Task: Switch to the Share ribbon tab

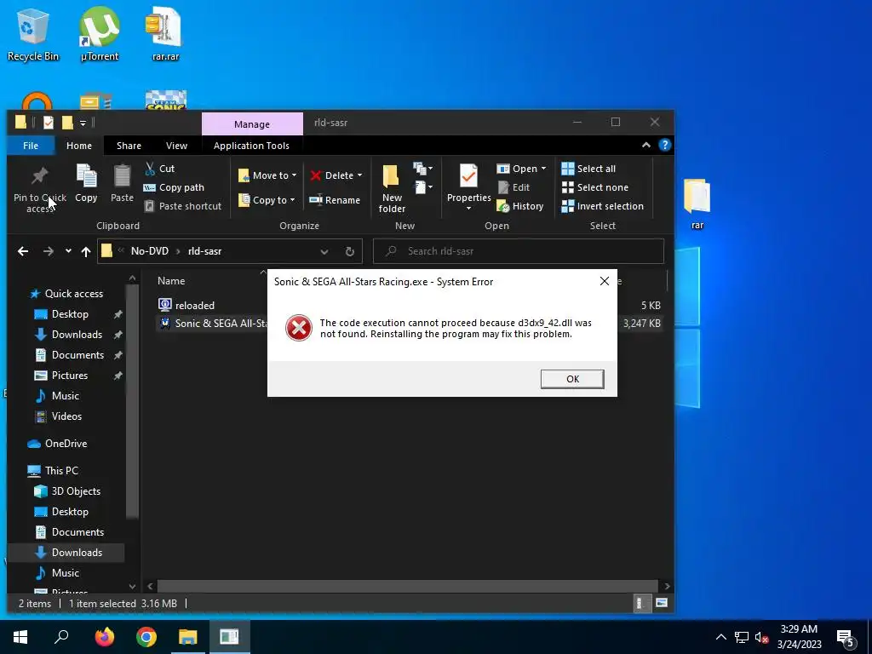Action: tap(129, 146)
